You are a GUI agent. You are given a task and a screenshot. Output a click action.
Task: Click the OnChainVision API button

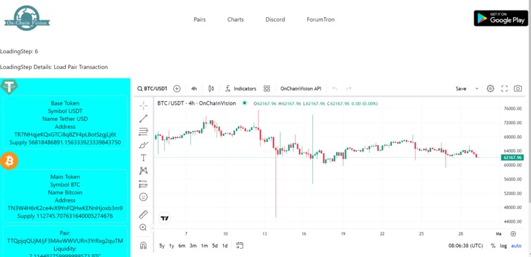pyautogui.click(x=300, y=89)
